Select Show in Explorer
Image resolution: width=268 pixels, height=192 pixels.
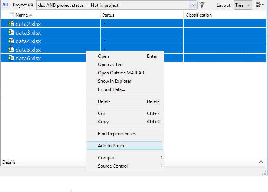(125, 81)
